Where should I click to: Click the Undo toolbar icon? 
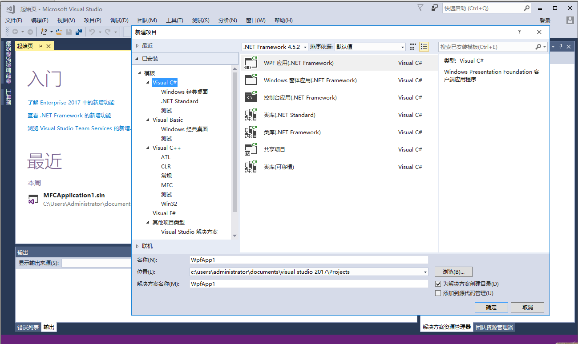pos(92,32)
